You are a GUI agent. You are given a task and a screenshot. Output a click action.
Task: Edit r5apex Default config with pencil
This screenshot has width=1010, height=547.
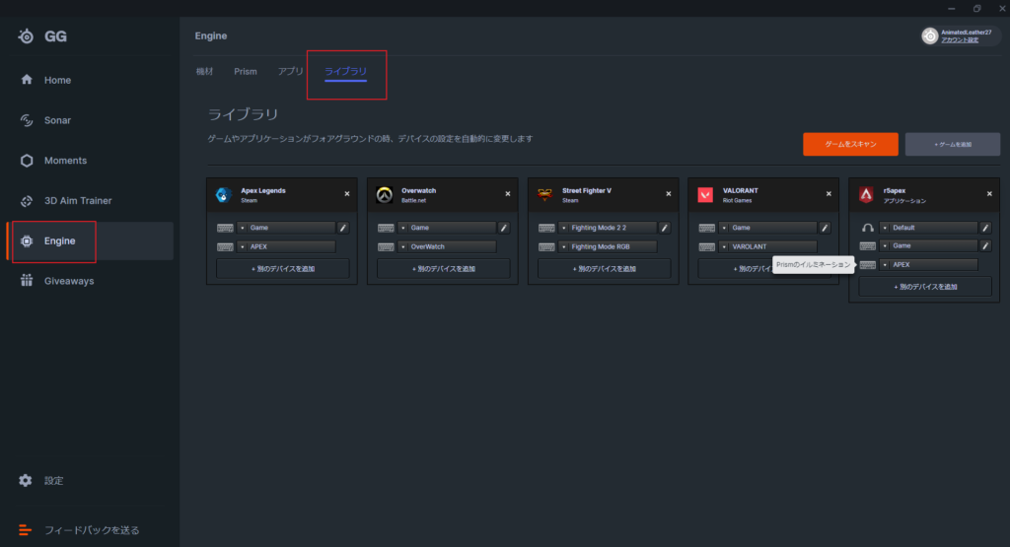pyautogui.click(x=985, y=228)
